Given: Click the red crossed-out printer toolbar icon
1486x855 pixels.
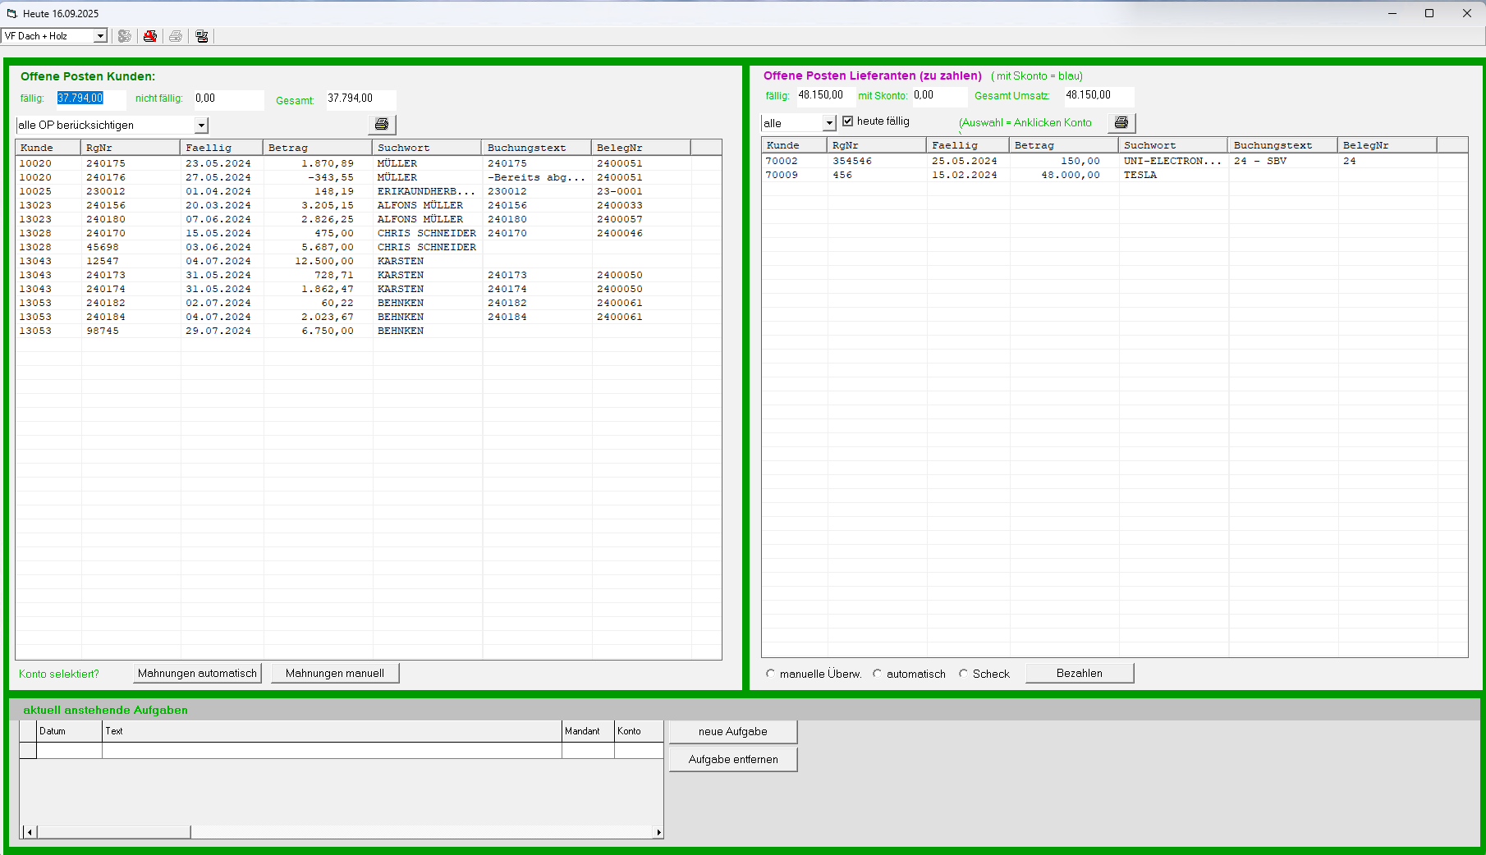Looking at the screenshot, I should pyautogui.click(x=150, y=36).
